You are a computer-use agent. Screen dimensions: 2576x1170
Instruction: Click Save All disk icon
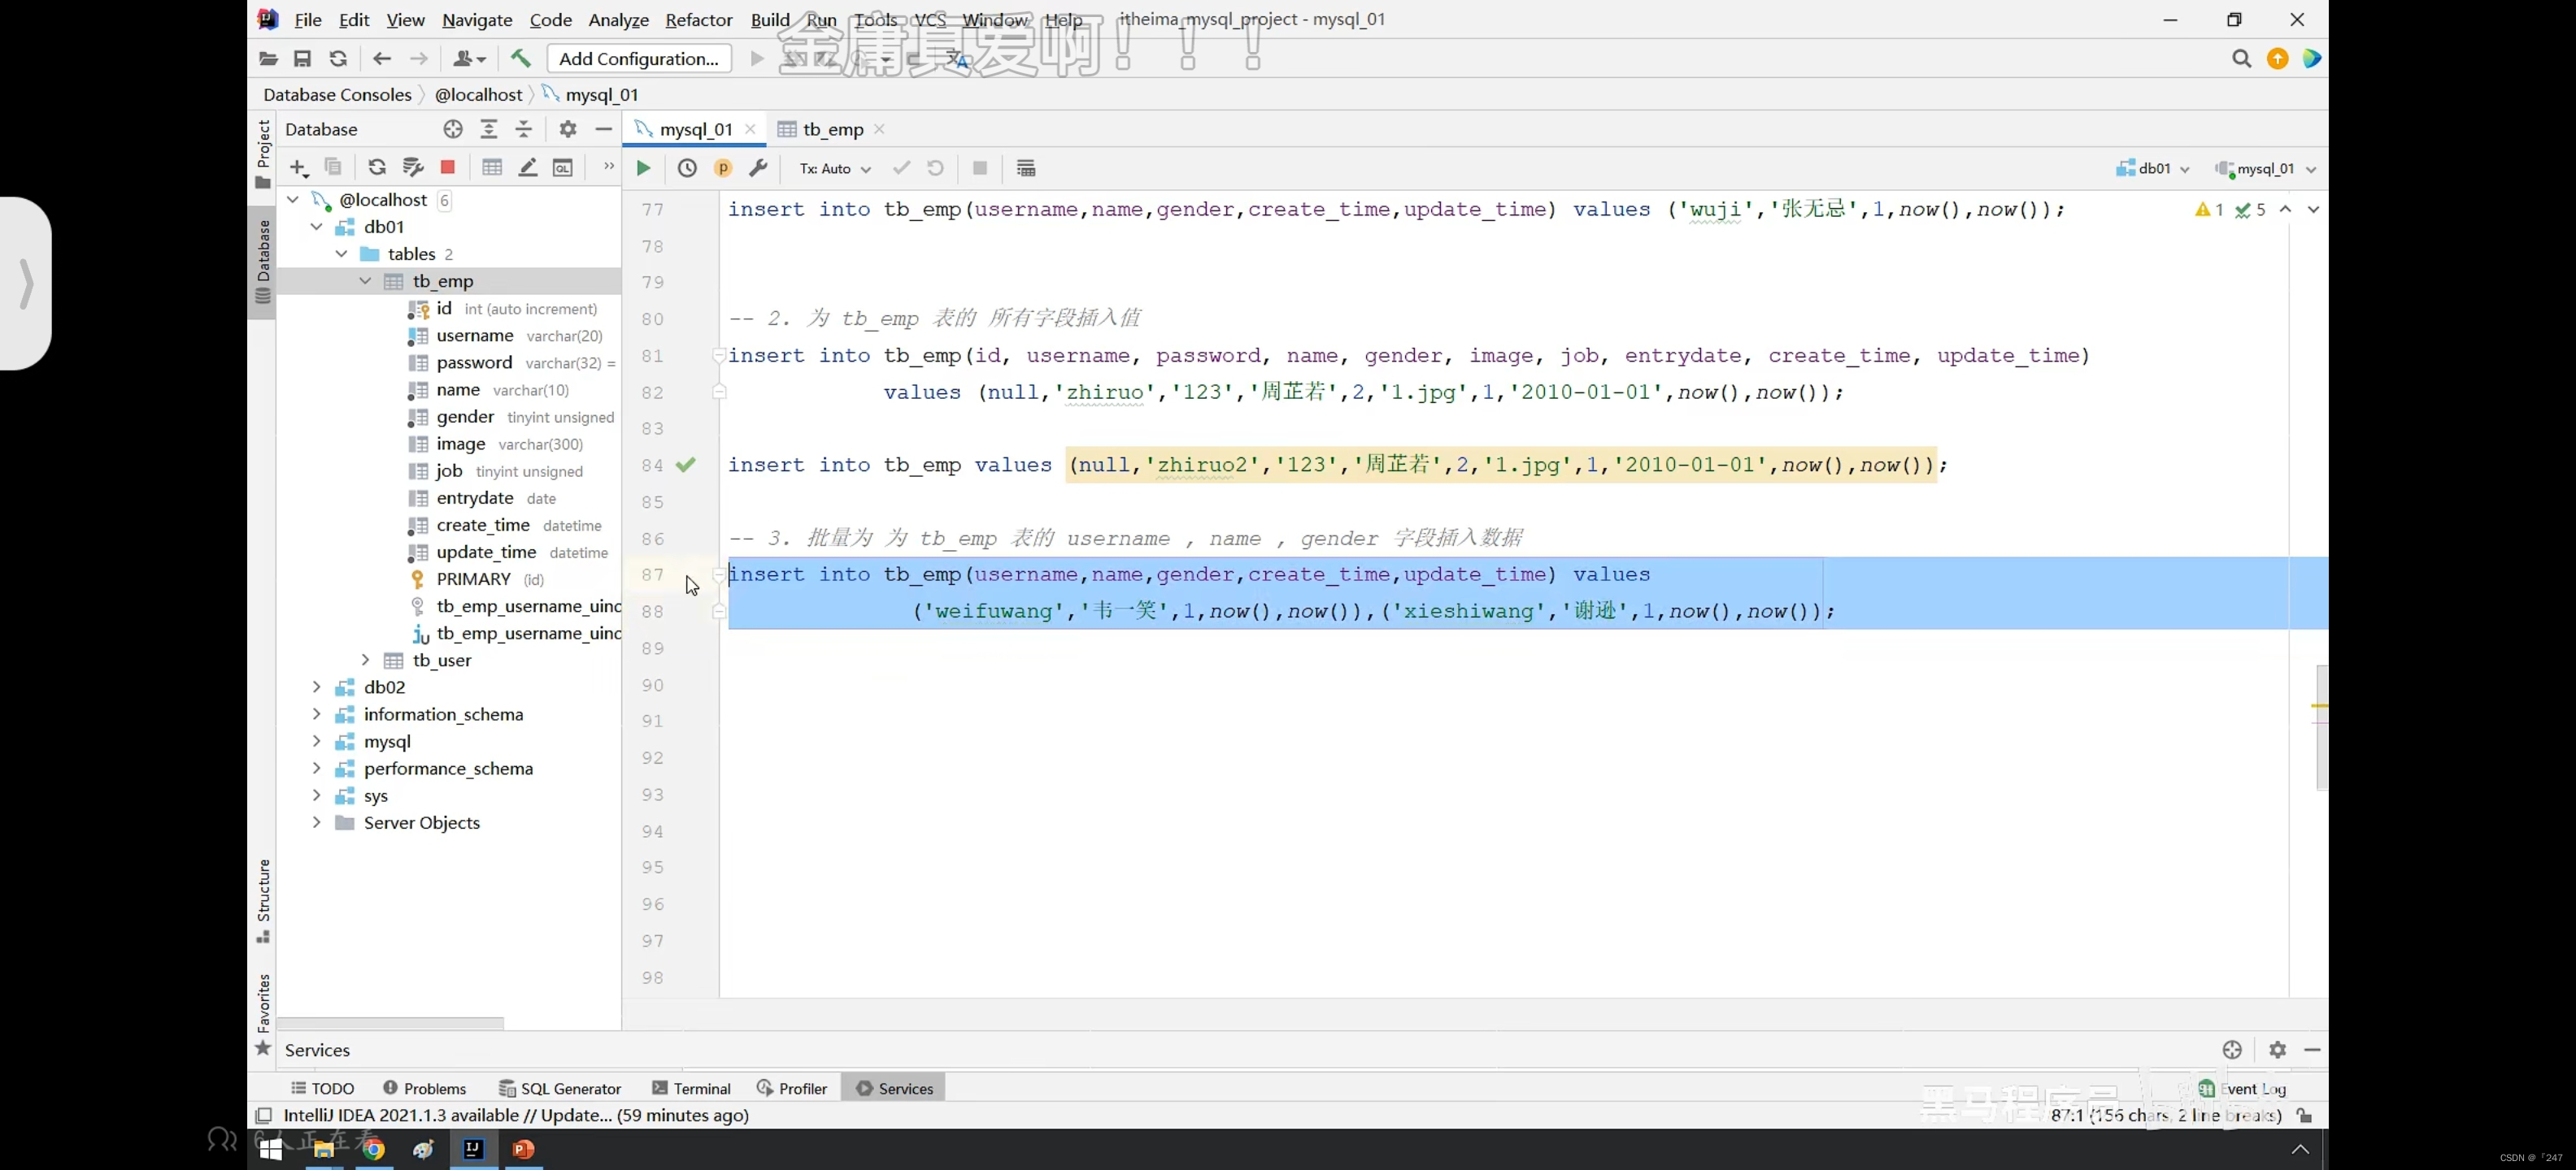tap(302, 58)
